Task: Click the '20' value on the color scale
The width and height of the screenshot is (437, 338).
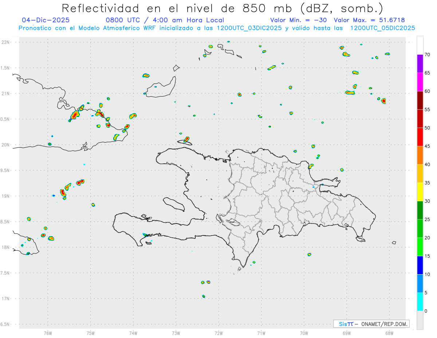Action: coord(427,238)
